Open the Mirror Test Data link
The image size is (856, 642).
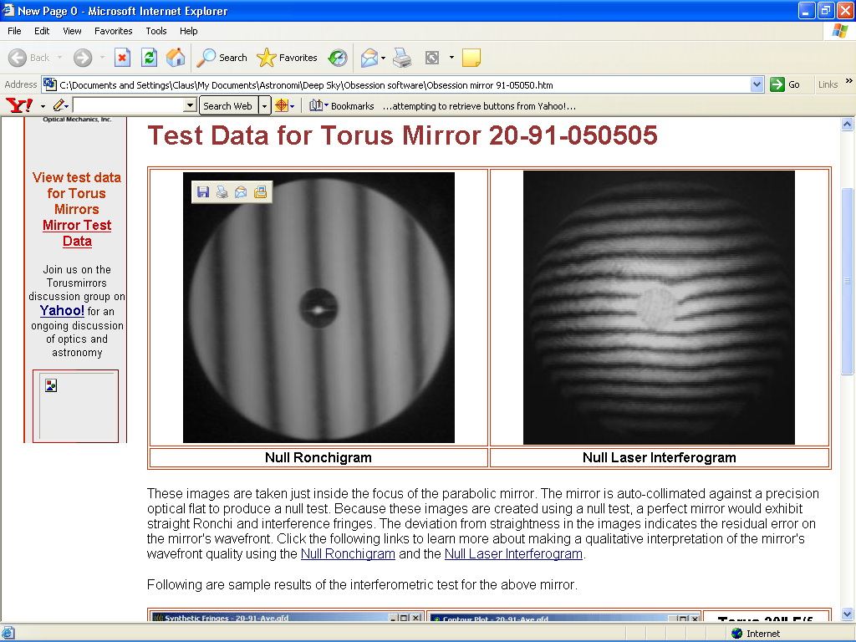tap(77, 233)
